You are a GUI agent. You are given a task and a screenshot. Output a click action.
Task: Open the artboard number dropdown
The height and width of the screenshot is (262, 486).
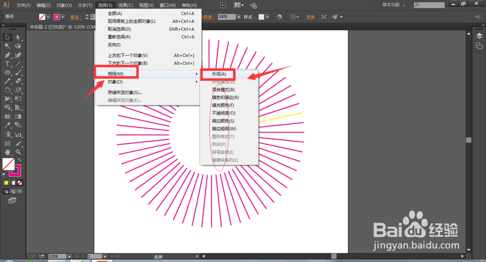pos(105,257)
